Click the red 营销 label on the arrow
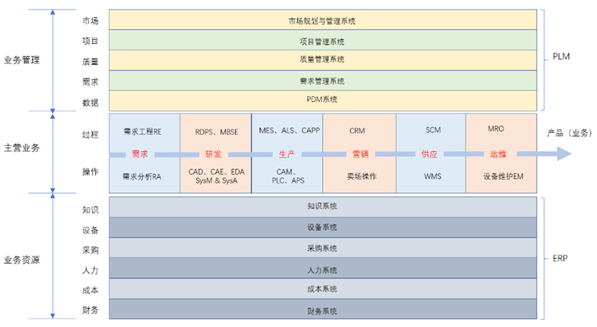This screenshot has height=327, width=597. click(x=360, y=154)
